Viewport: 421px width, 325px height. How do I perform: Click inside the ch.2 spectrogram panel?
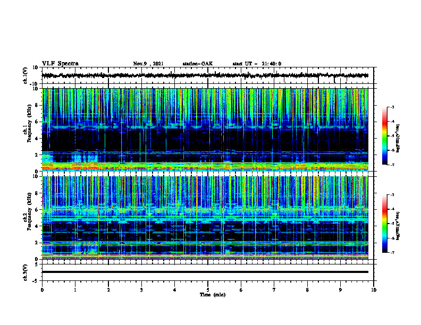(205, 218)
